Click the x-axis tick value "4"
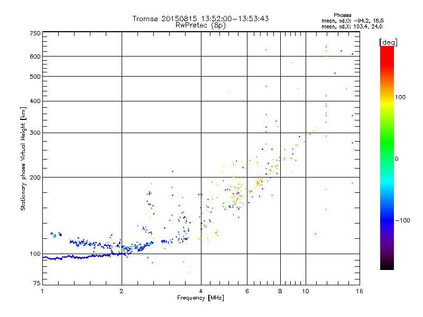 (201, 291)
